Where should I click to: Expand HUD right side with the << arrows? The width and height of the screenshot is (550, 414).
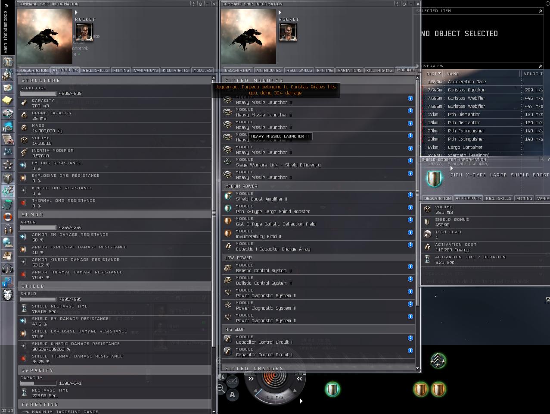[299, 379]
